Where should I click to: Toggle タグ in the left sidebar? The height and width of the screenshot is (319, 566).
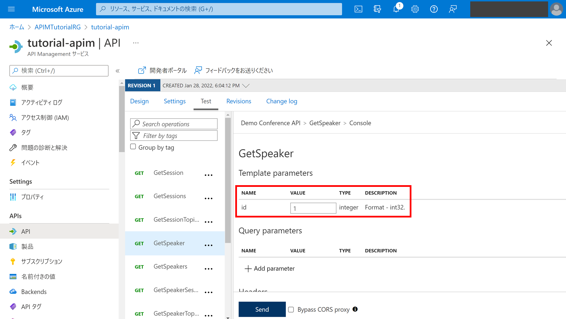tap(26, 132)
